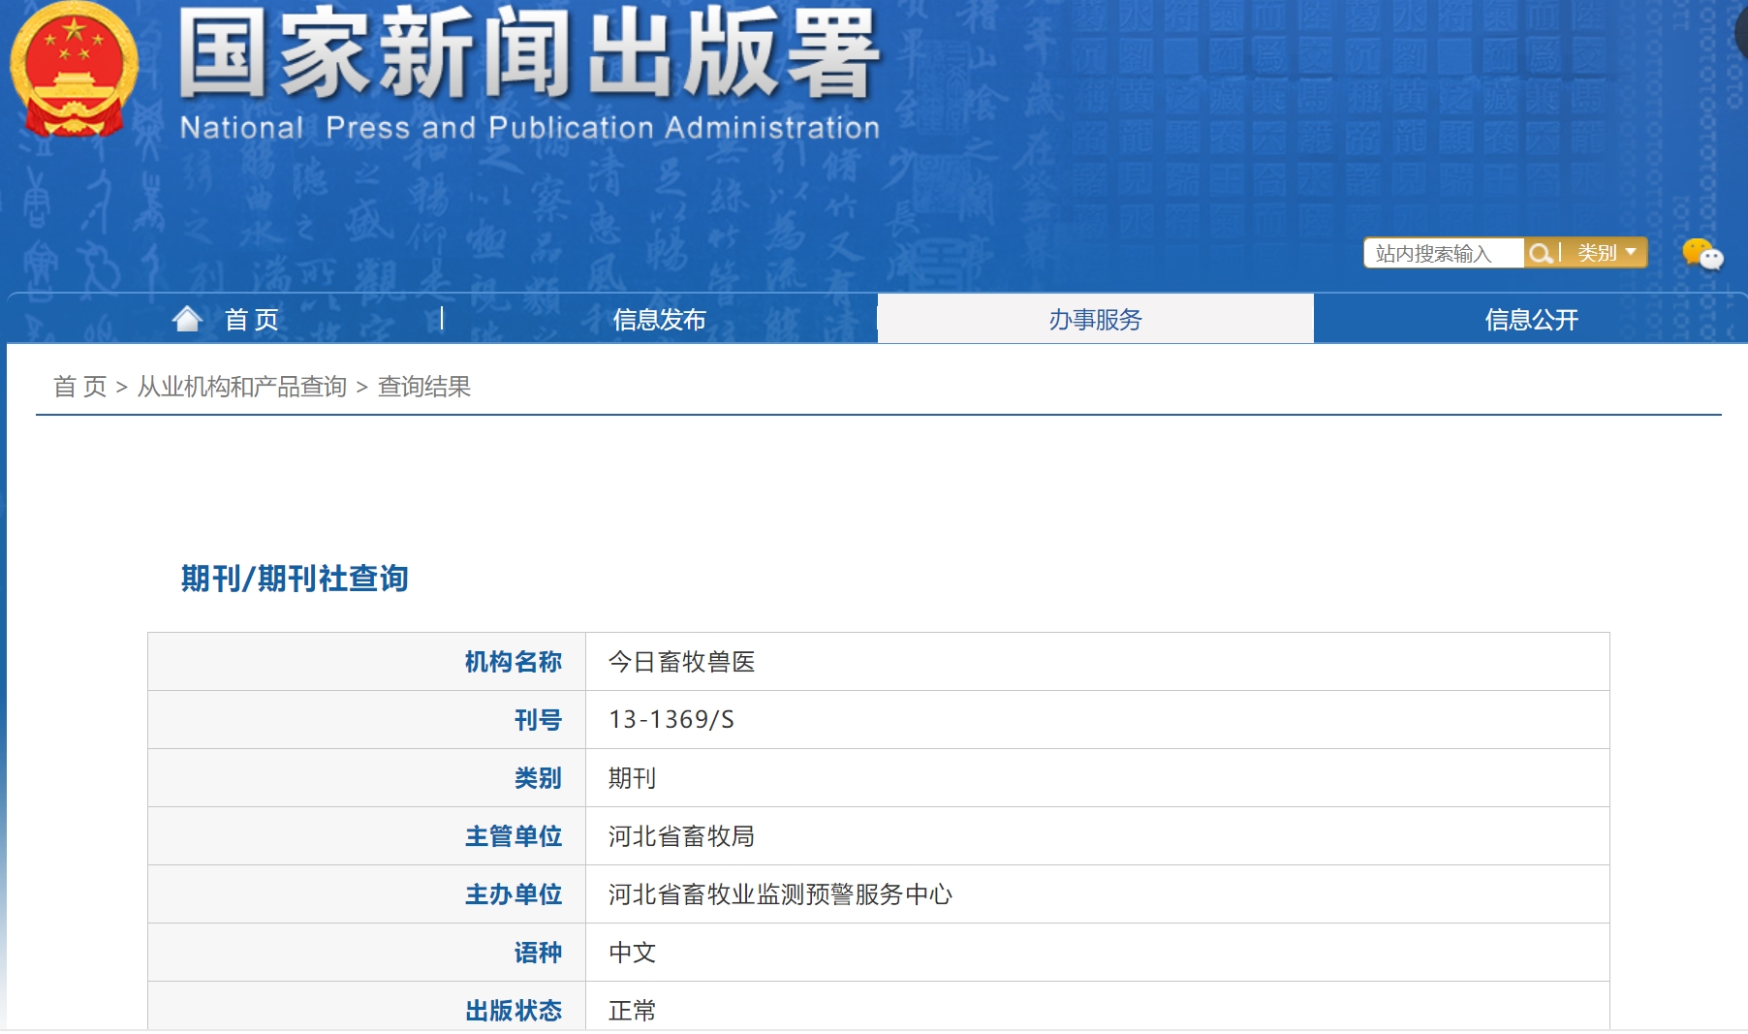The height and width of the screenshot is (1034, 1748).
Task: Switch to the 信息公开 navigation tab
Action: point(1531,320)
